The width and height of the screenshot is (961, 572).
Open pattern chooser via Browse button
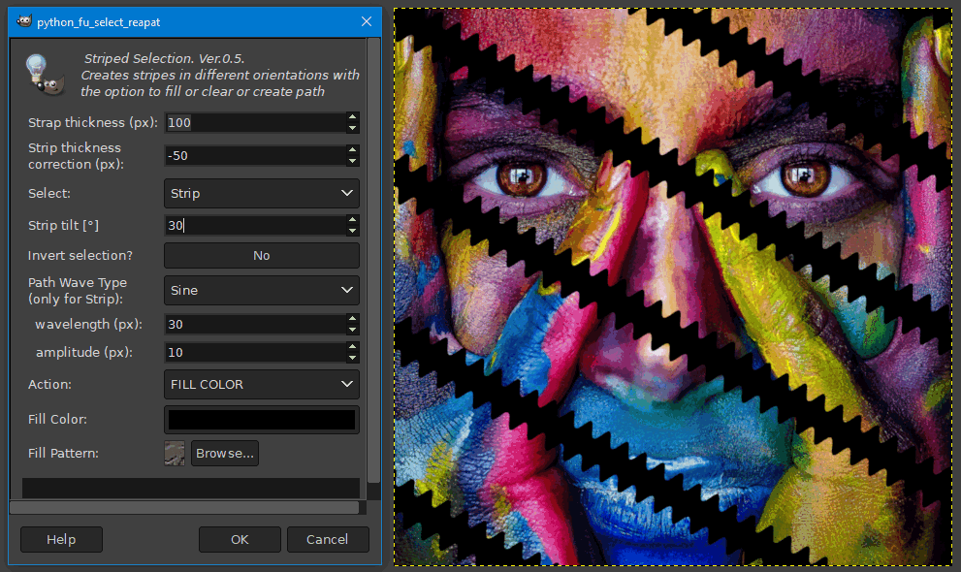tap(224, 453)
